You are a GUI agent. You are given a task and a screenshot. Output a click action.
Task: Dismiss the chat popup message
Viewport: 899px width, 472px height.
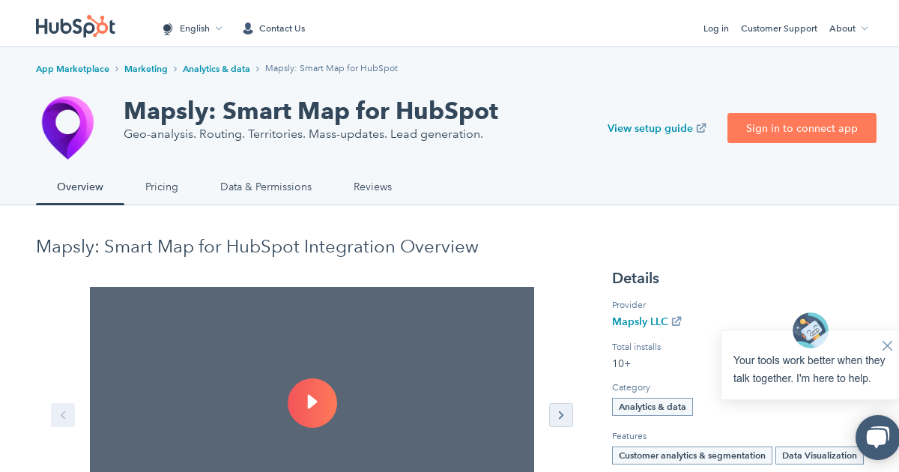tap(887, 345)
